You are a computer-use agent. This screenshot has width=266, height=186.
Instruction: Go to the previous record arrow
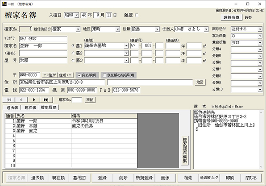(x=21, y=100)
